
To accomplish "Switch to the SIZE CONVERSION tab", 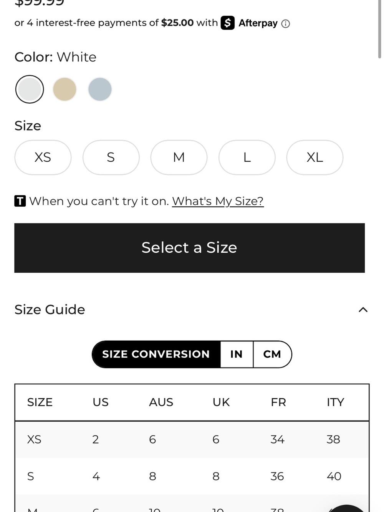I will click(x=156, y=354).
